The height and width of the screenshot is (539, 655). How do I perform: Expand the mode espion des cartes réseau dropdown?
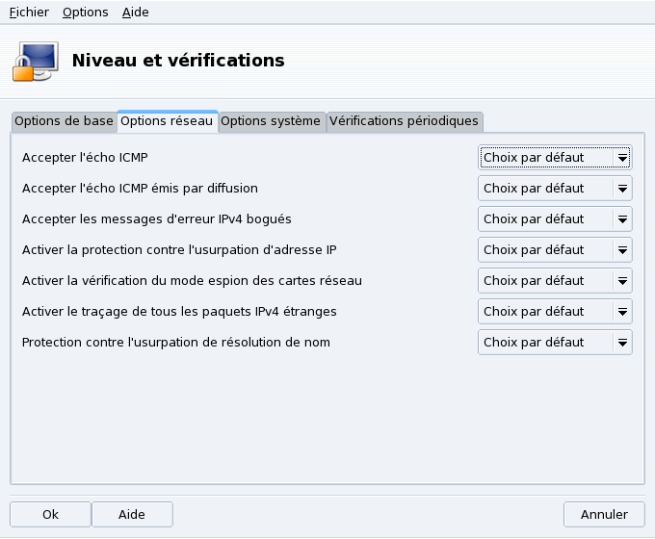pyautogui.click(x=555, y=280)
